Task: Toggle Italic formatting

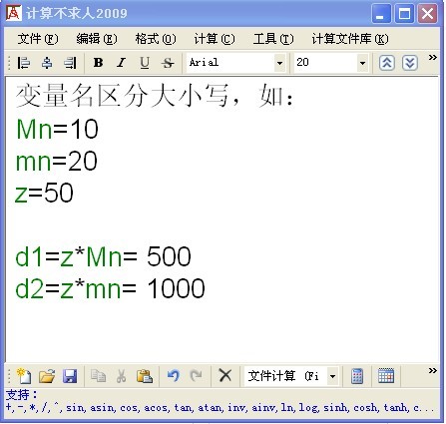Action: [121, 63]
